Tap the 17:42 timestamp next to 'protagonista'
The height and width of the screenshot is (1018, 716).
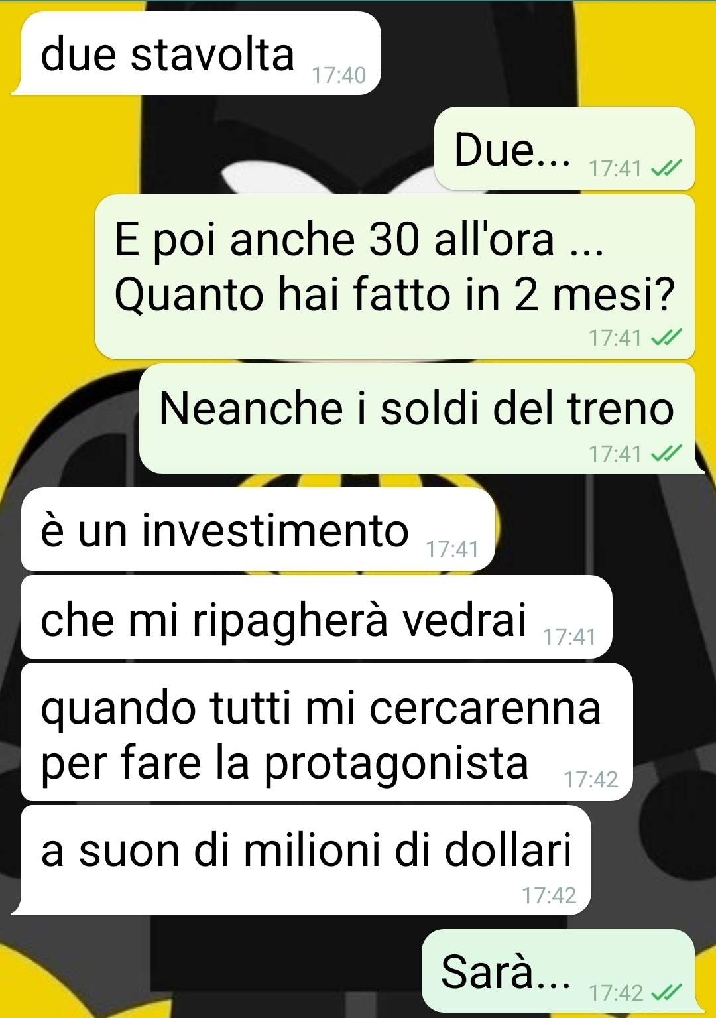(591, 779)
